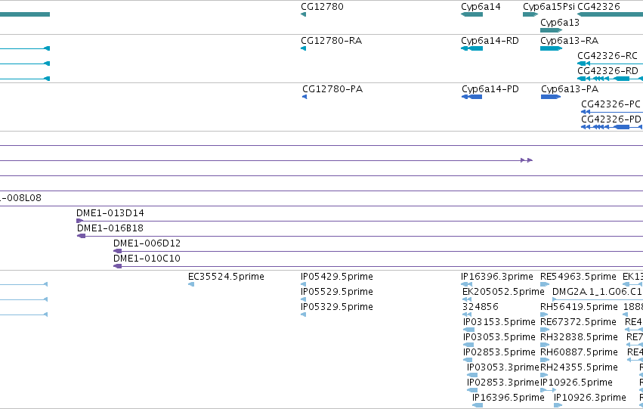Open the IP03053.5prime EST label

point(499,337)
